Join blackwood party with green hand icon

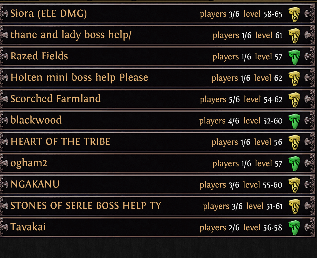[x=294, y=121]
